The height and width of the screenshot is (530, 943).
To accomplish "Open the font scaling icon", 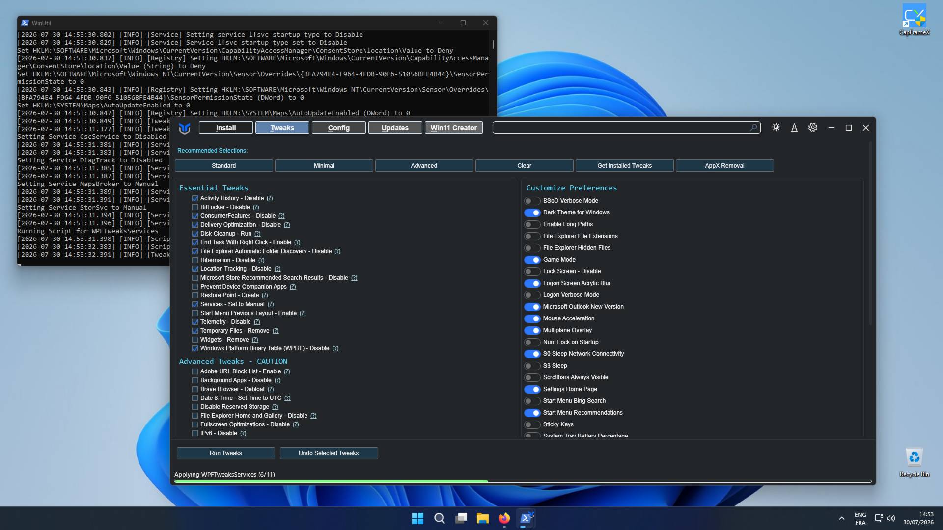I will (794, 128).
